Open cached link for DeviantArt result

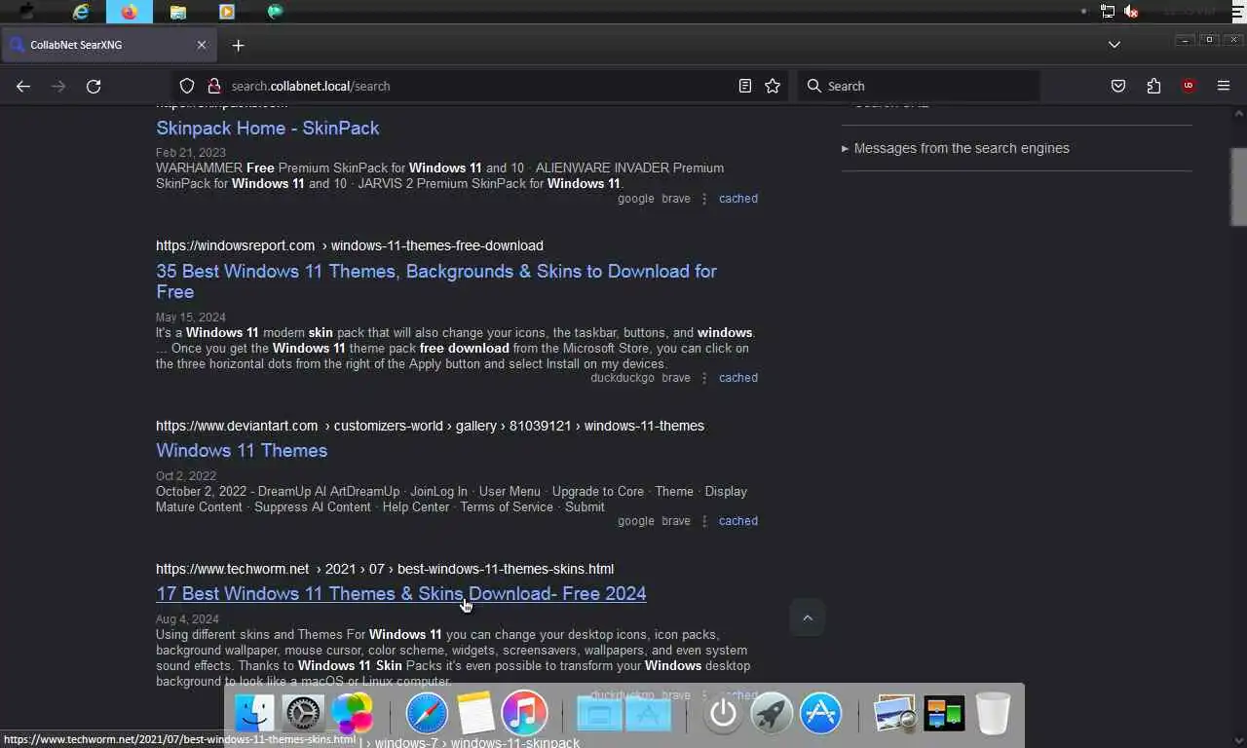(738, 520)
